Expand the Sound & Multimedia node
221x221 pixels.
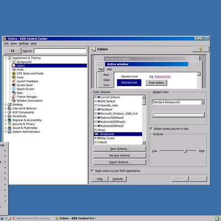[x=6, y=128]
